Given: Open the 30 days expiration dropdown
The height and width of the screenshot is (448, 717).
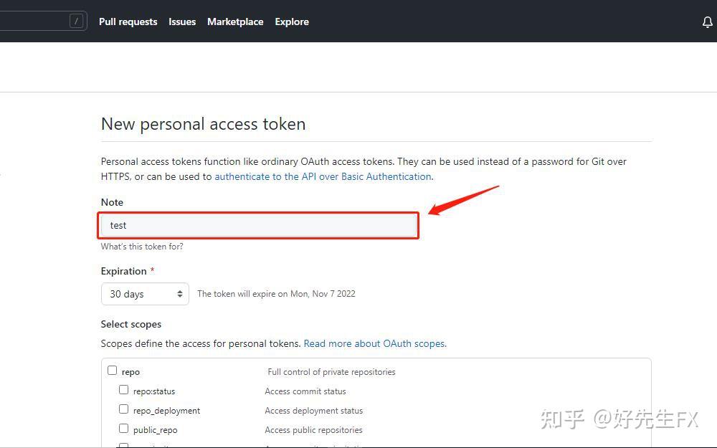Looking at the screenshot, I should [145, 294].
